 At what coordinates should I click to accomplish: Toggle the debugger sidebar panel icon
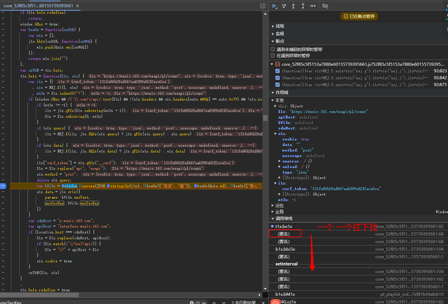(x=263, y=6)
